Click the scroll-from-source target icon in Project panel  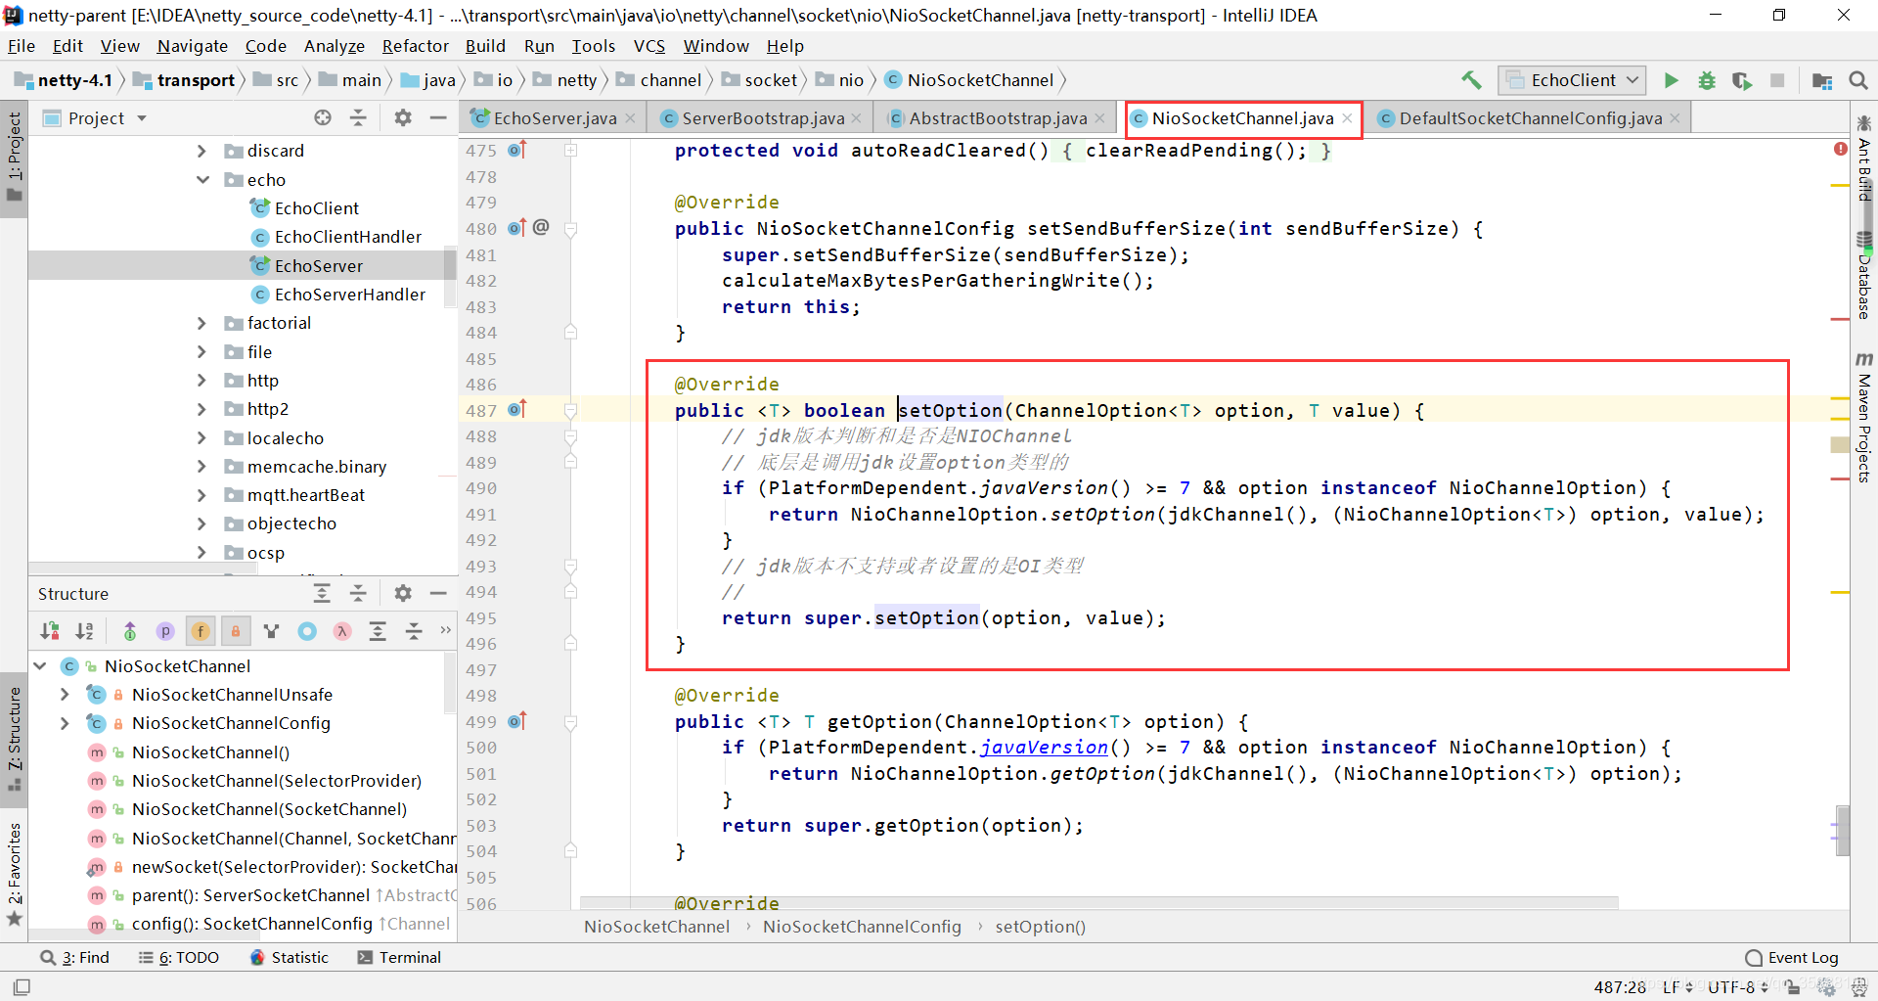[x=323, y=117]
